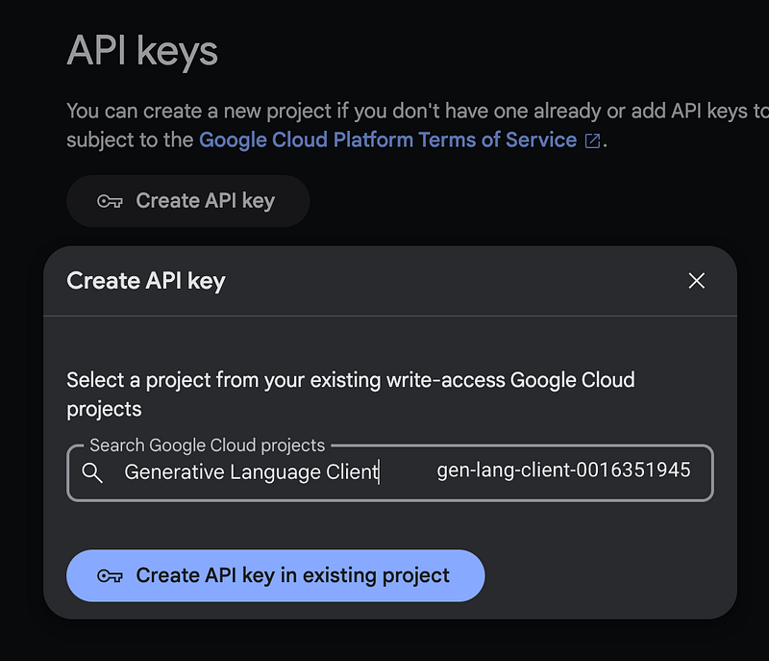Place cursor at end of Client text
769x661 pixels.
tap(379, 472)
